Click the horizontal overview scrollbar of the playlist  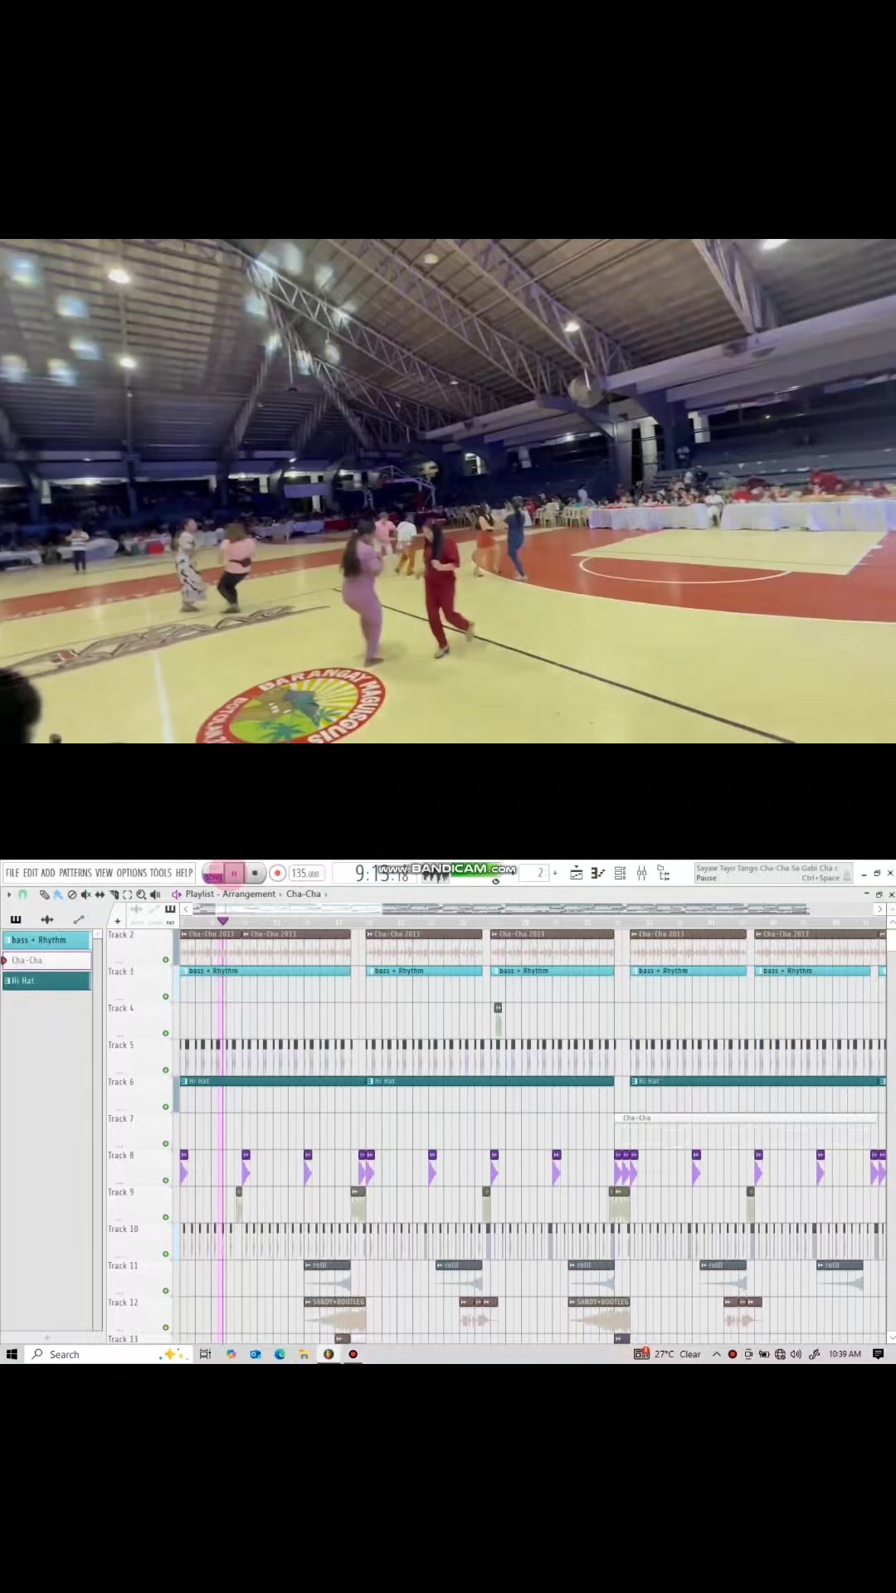point(531,909)
